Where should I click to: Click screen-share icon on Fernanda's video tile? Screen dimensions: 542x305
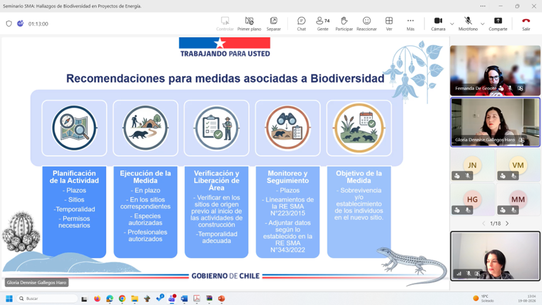tap(520, 88)
